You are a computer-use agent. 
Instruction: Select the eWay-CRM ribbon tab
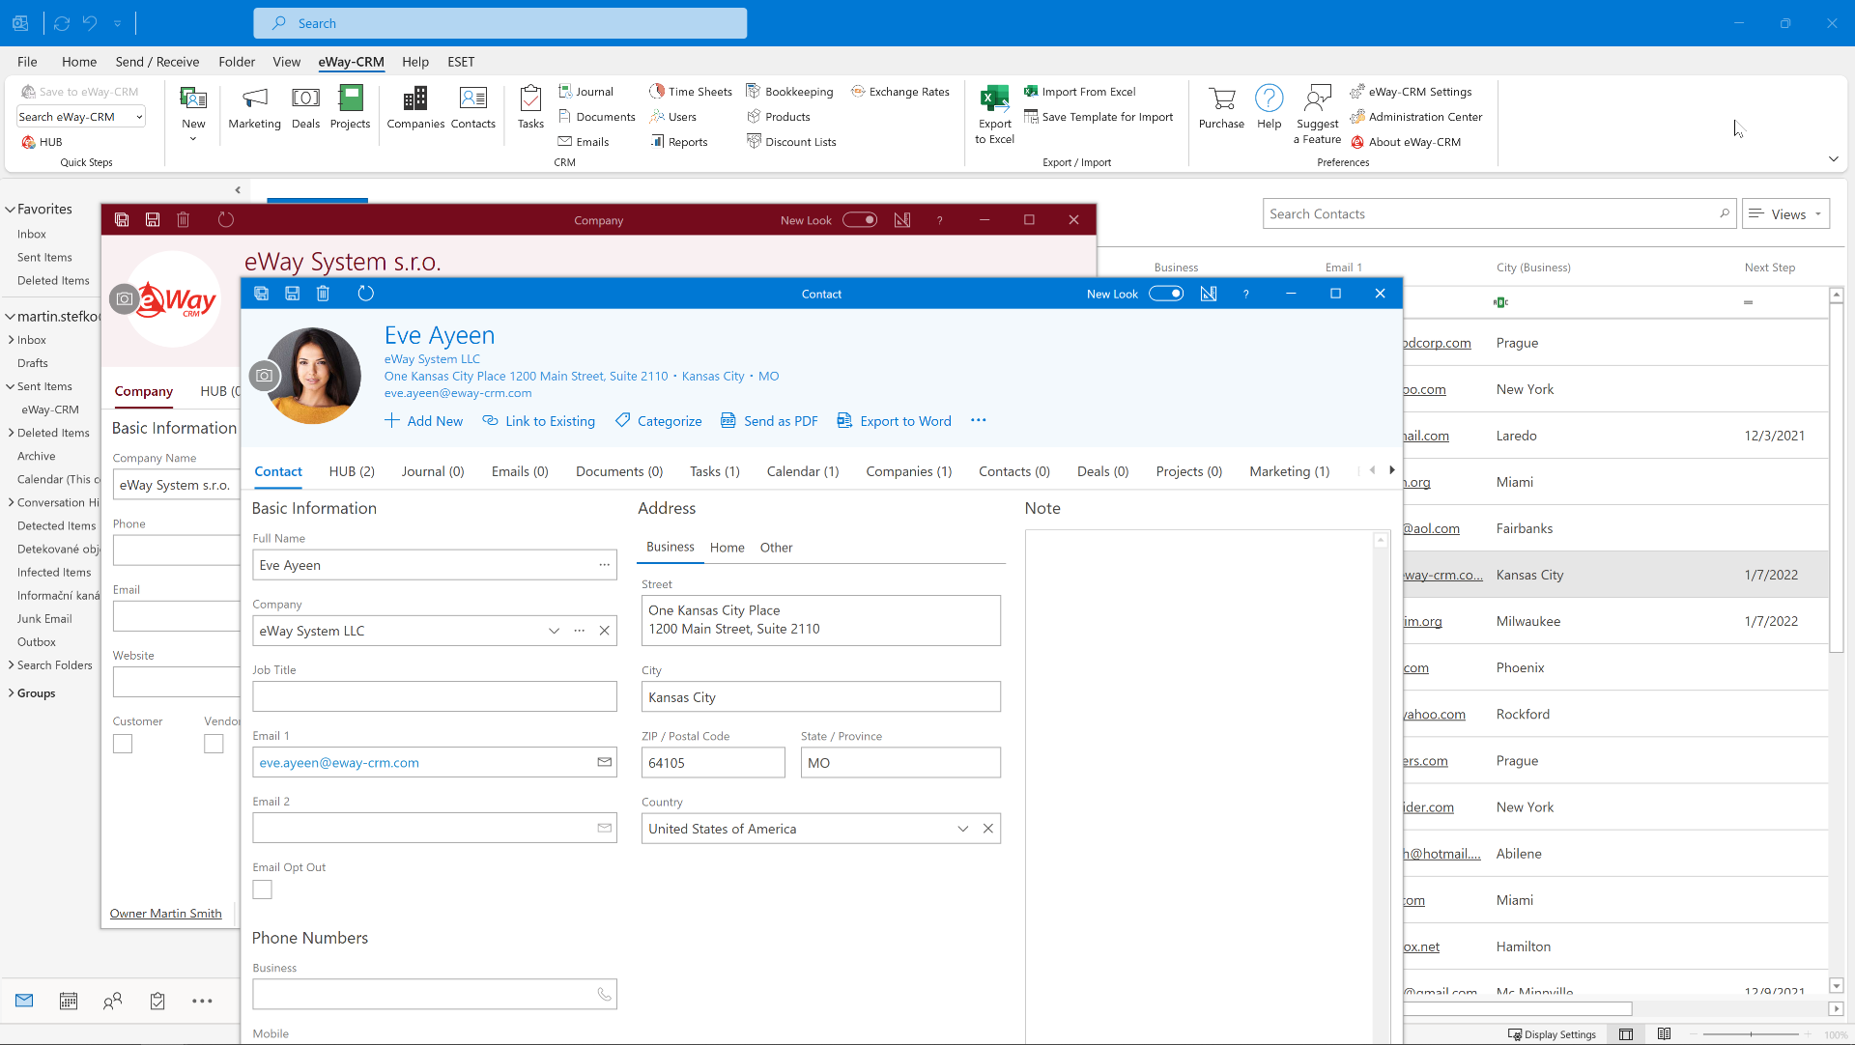351,61
